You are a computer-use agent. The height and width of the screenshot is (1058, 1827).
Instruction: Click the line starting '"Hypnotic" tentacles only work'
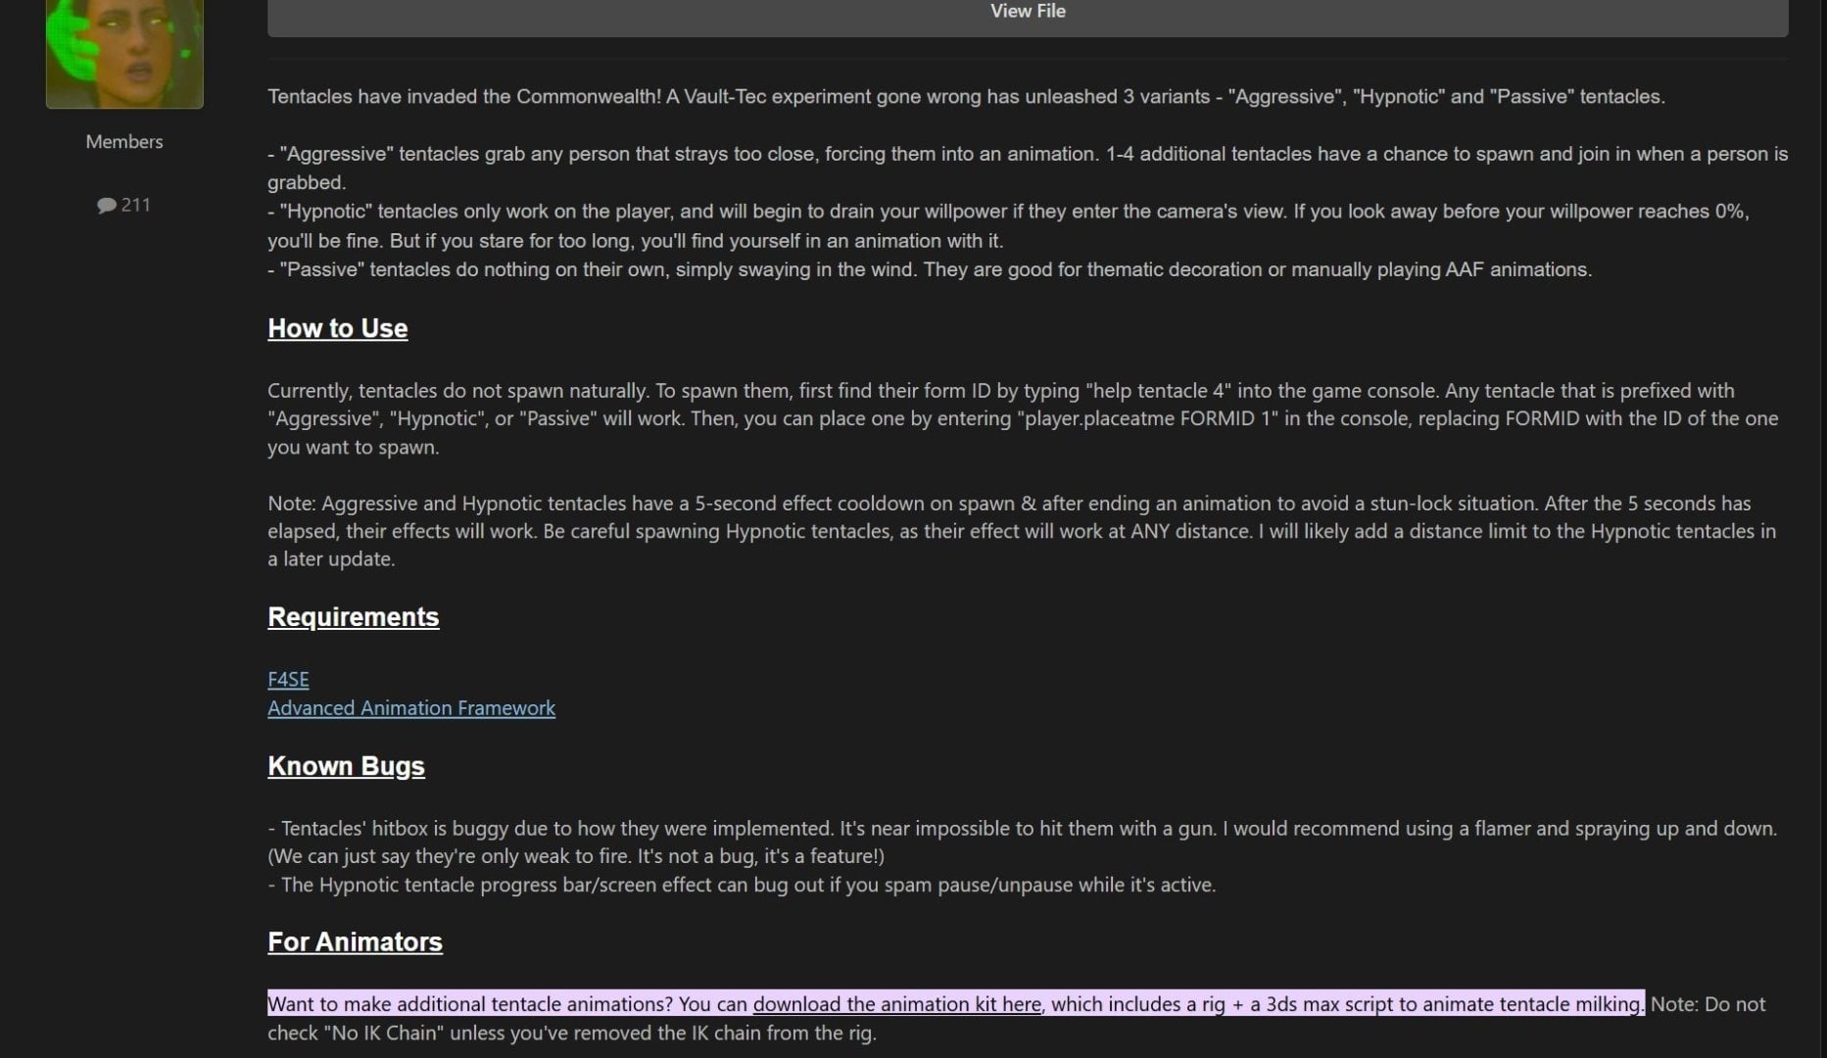click(x=1008, y=225)
